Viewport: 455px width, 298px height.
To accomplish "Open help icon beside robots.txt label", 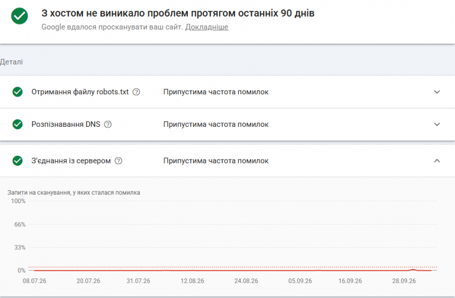I will click(136, 92).
